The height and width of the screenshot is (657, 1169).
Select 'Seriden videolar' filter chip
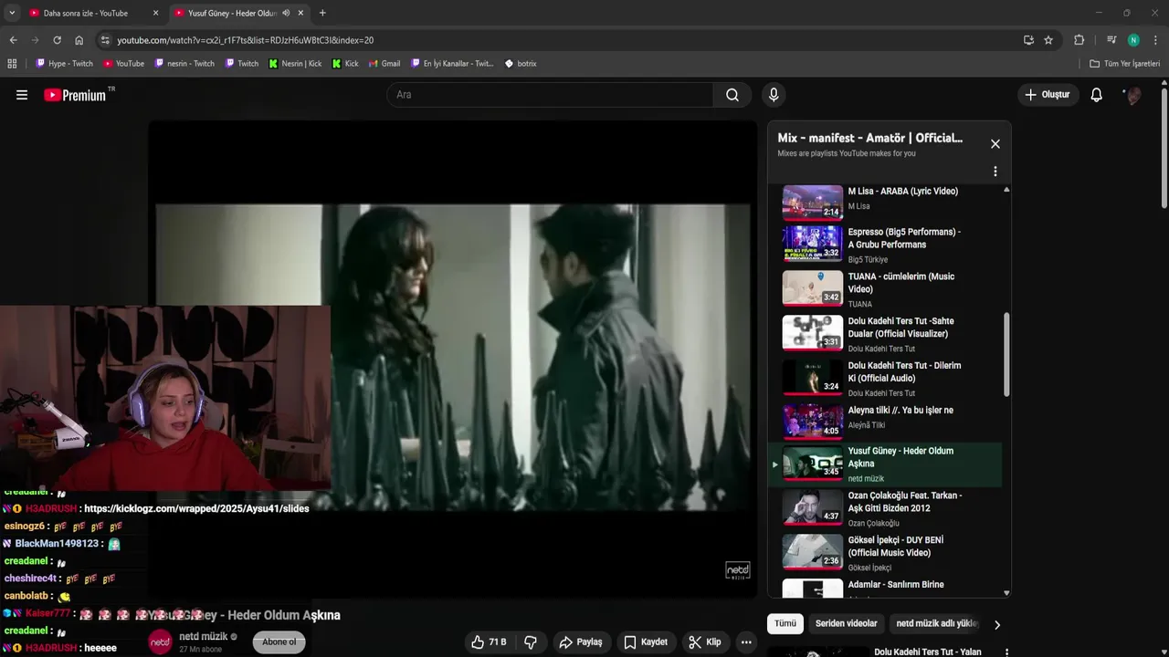(x=847, y=624)
